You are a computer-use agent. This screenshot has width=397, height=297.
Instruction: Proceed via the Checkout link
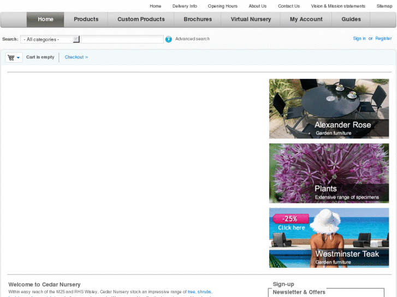[x=76, y=57]
